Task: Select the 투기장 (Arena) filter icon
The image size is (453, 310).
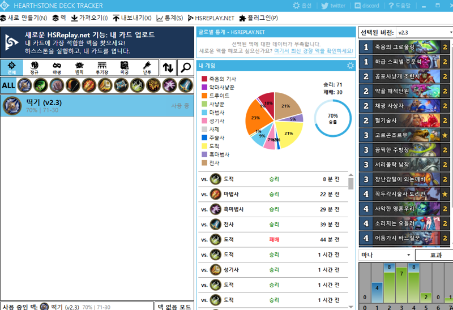Action: tap(102, 68)
